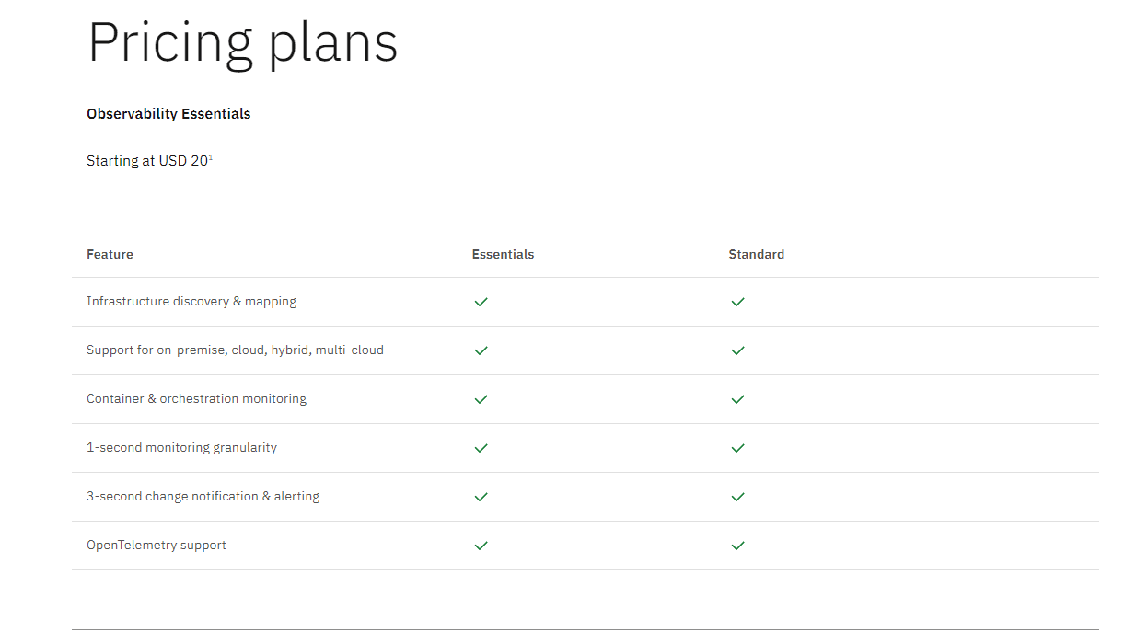Viewport: 1148px width, 632px height.
Task: Select Container & orchestration monitoring row label
Action: tap(196, 399)
